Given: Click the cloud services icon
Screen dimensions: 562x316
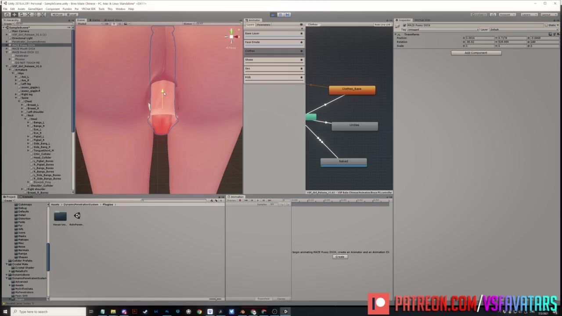Looking at the screenshot, I should (x=493, y=14).
